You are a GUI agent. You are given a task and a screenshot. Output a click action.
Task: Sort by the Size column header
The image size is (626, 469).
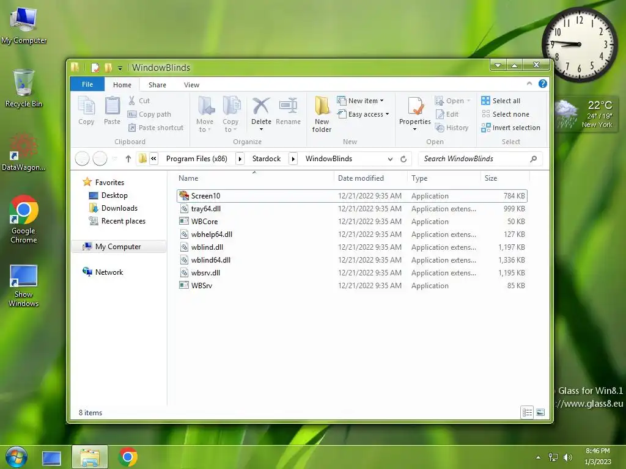click(x=505, y=178)
